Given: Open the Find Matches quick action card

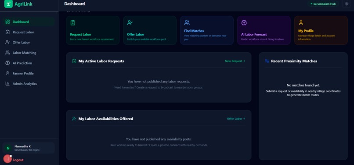Looking at the screenshot, I should click(207, 30).
